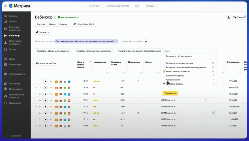
Task: Click Просмотры column filter icon
Action: [141, 73]
